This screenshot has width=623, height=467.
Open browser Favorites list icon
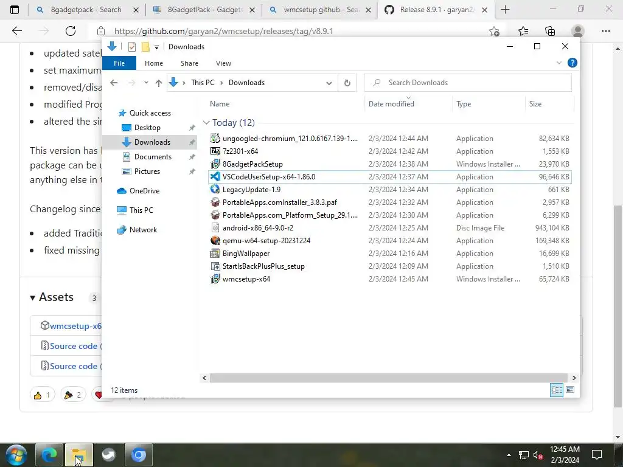pos(523,31)
